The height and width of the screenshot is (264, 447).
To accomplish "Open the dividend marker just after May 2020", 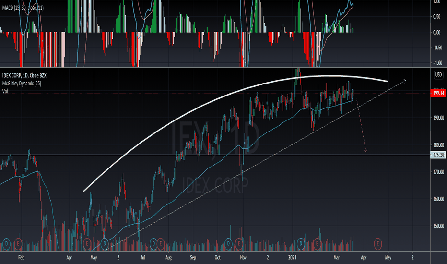I will coord(105,244).
